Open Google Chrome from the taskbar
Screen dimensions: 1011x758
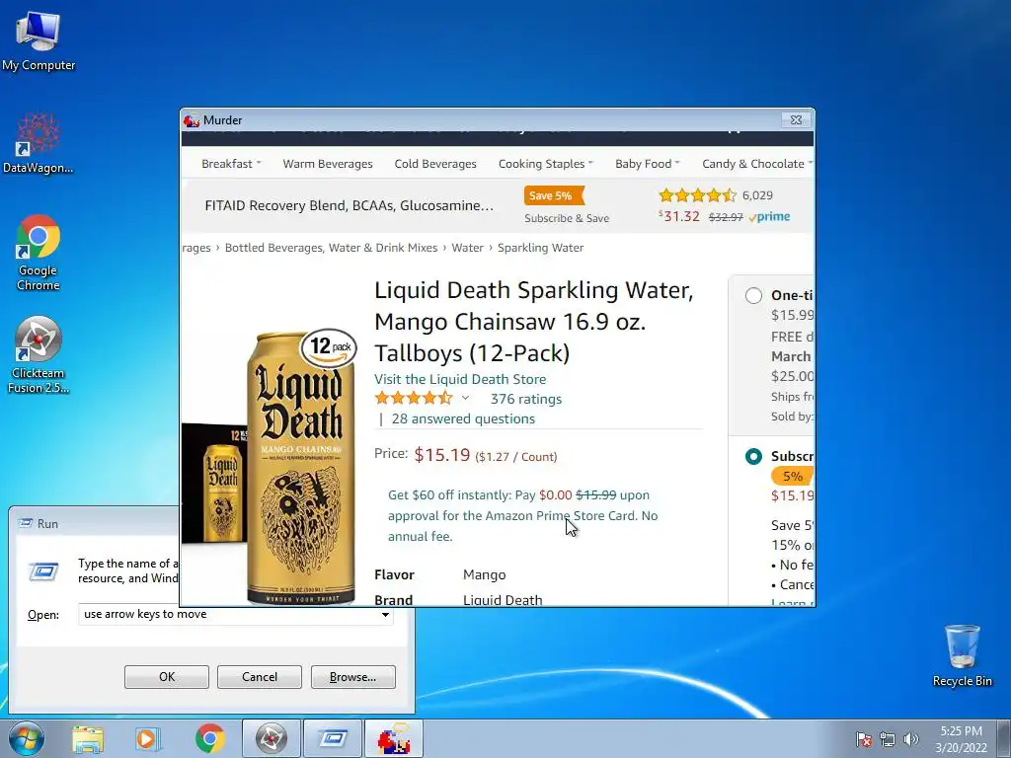209,739
